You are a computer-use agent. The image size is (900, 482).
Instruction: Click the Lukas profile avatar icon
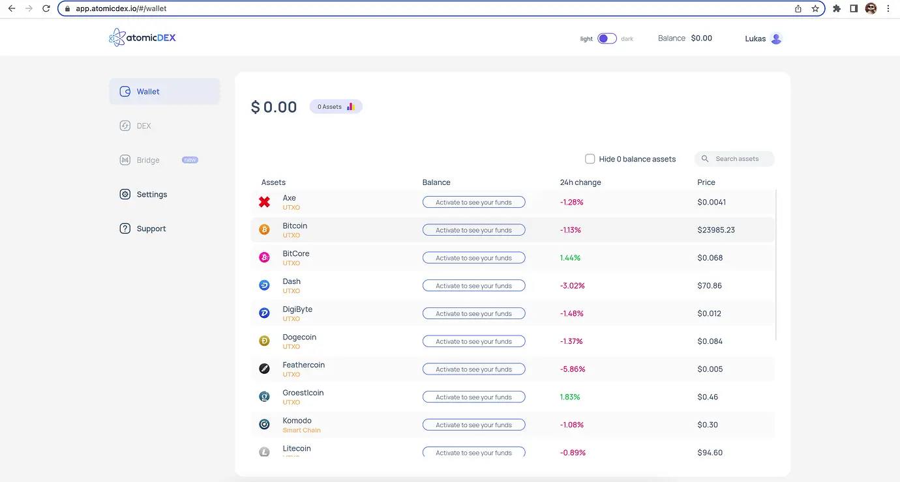[776, 38]
